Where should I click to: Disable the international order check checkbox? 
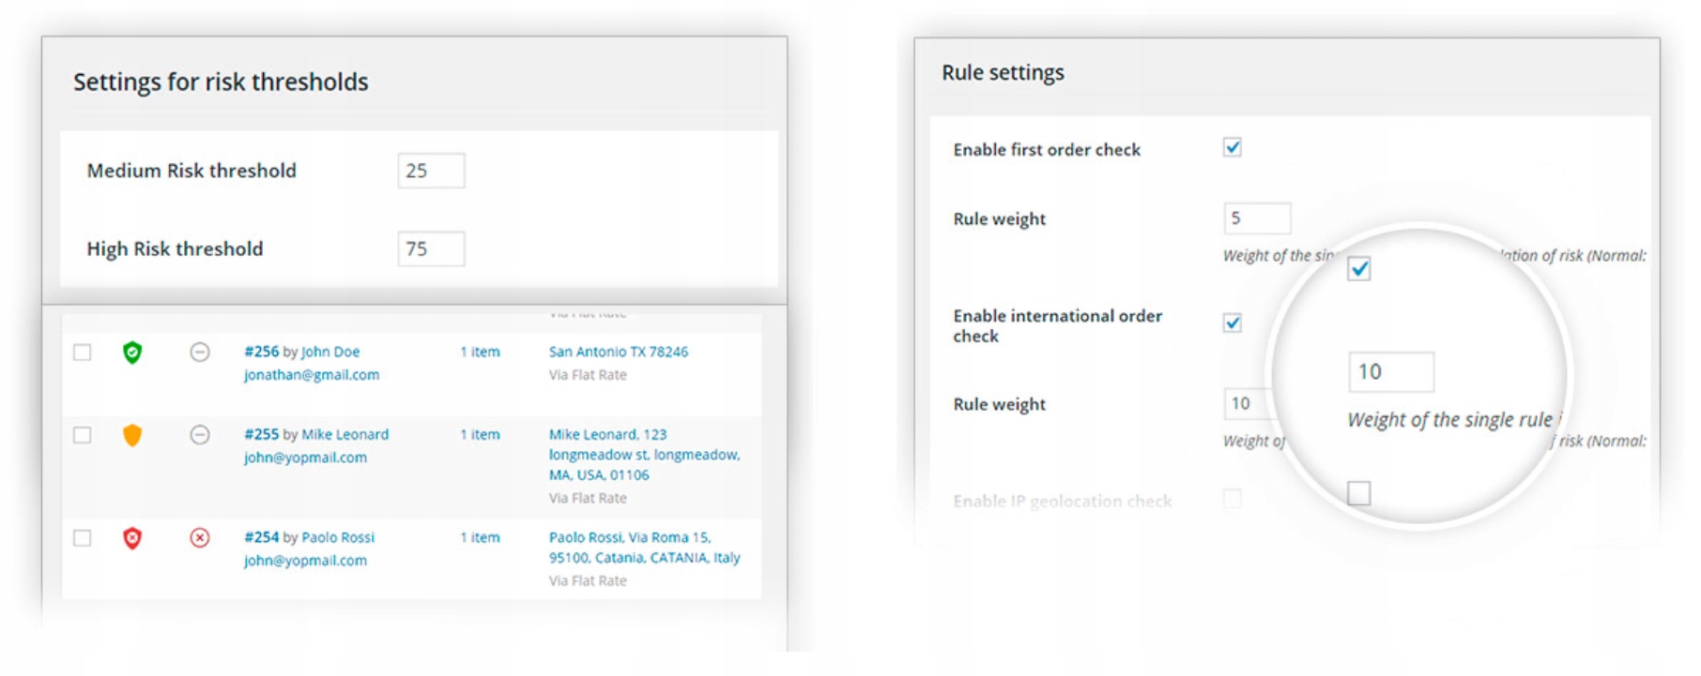pos(1233,323)
